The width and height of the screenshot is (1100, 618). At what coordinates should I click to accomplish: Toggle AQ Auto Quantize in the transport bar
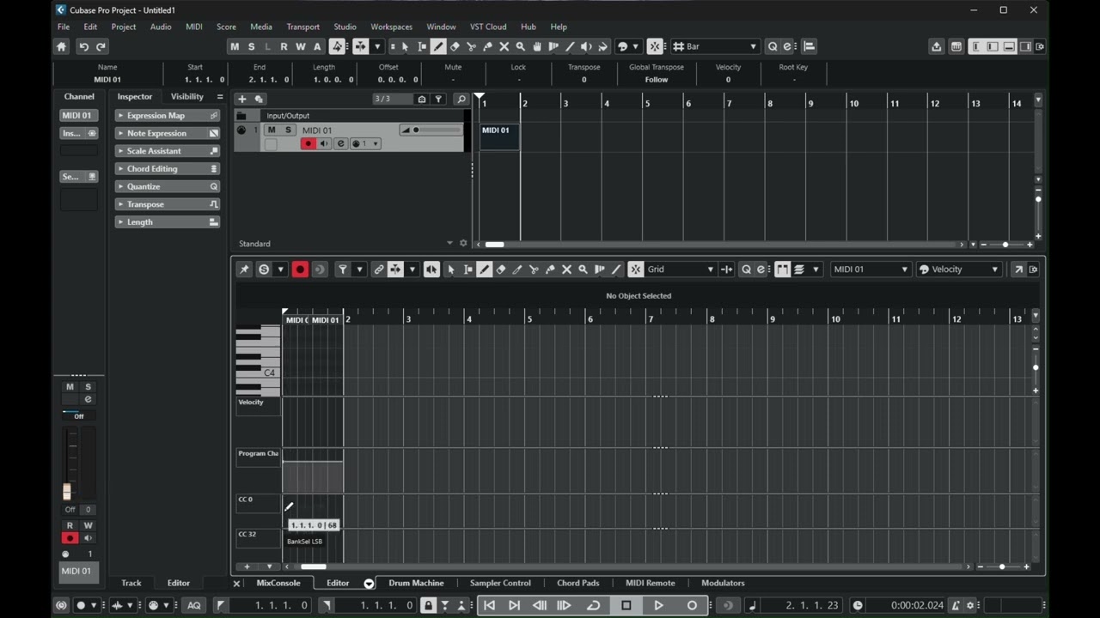194,605
